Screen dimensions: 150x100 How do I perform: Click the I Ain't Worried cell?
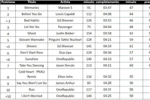(31, 96)
